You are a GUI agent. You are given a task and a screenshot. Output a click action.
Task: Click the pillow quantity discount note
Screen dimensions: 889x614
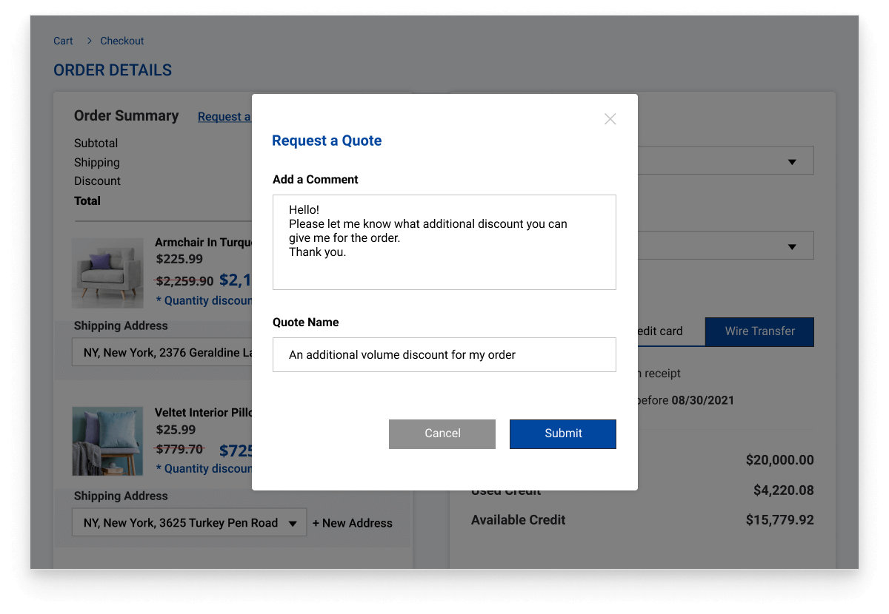(204, 468)
